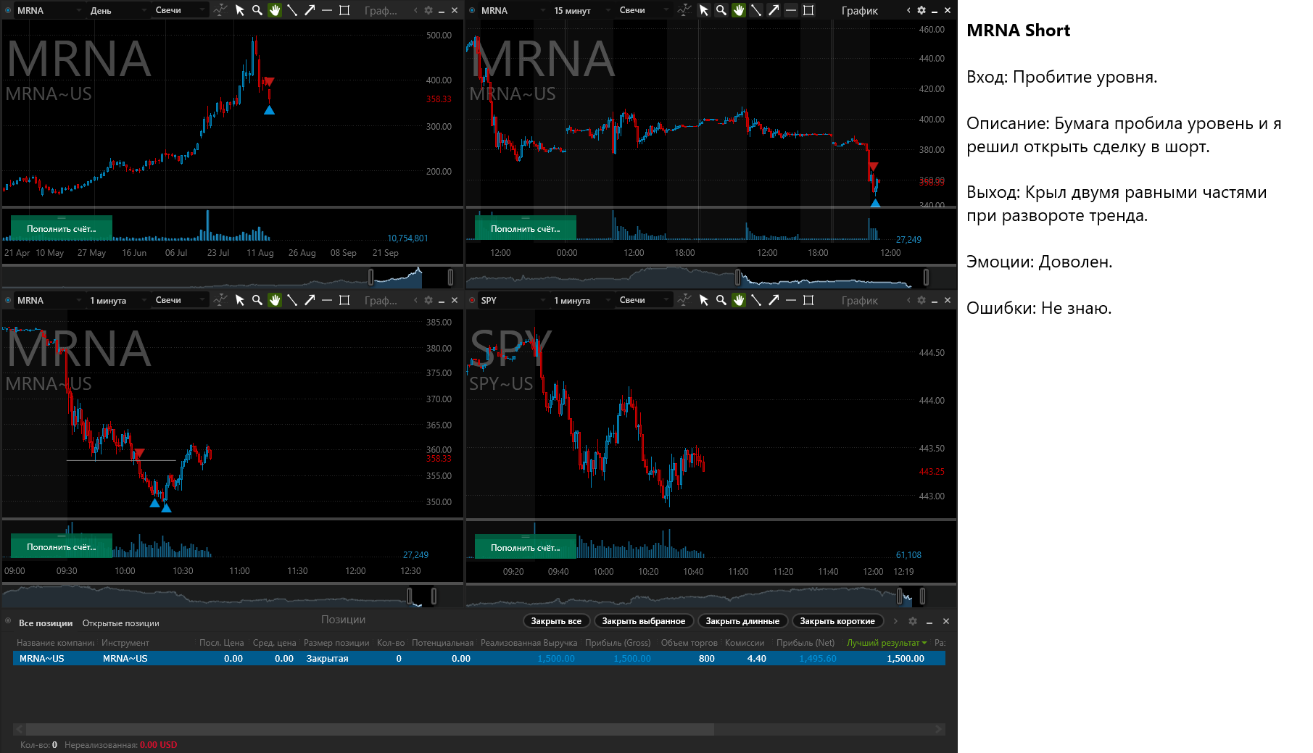Click the Закрыть все button
Viewport: 1313px width, 753px height.
click(x=556, y=621)
